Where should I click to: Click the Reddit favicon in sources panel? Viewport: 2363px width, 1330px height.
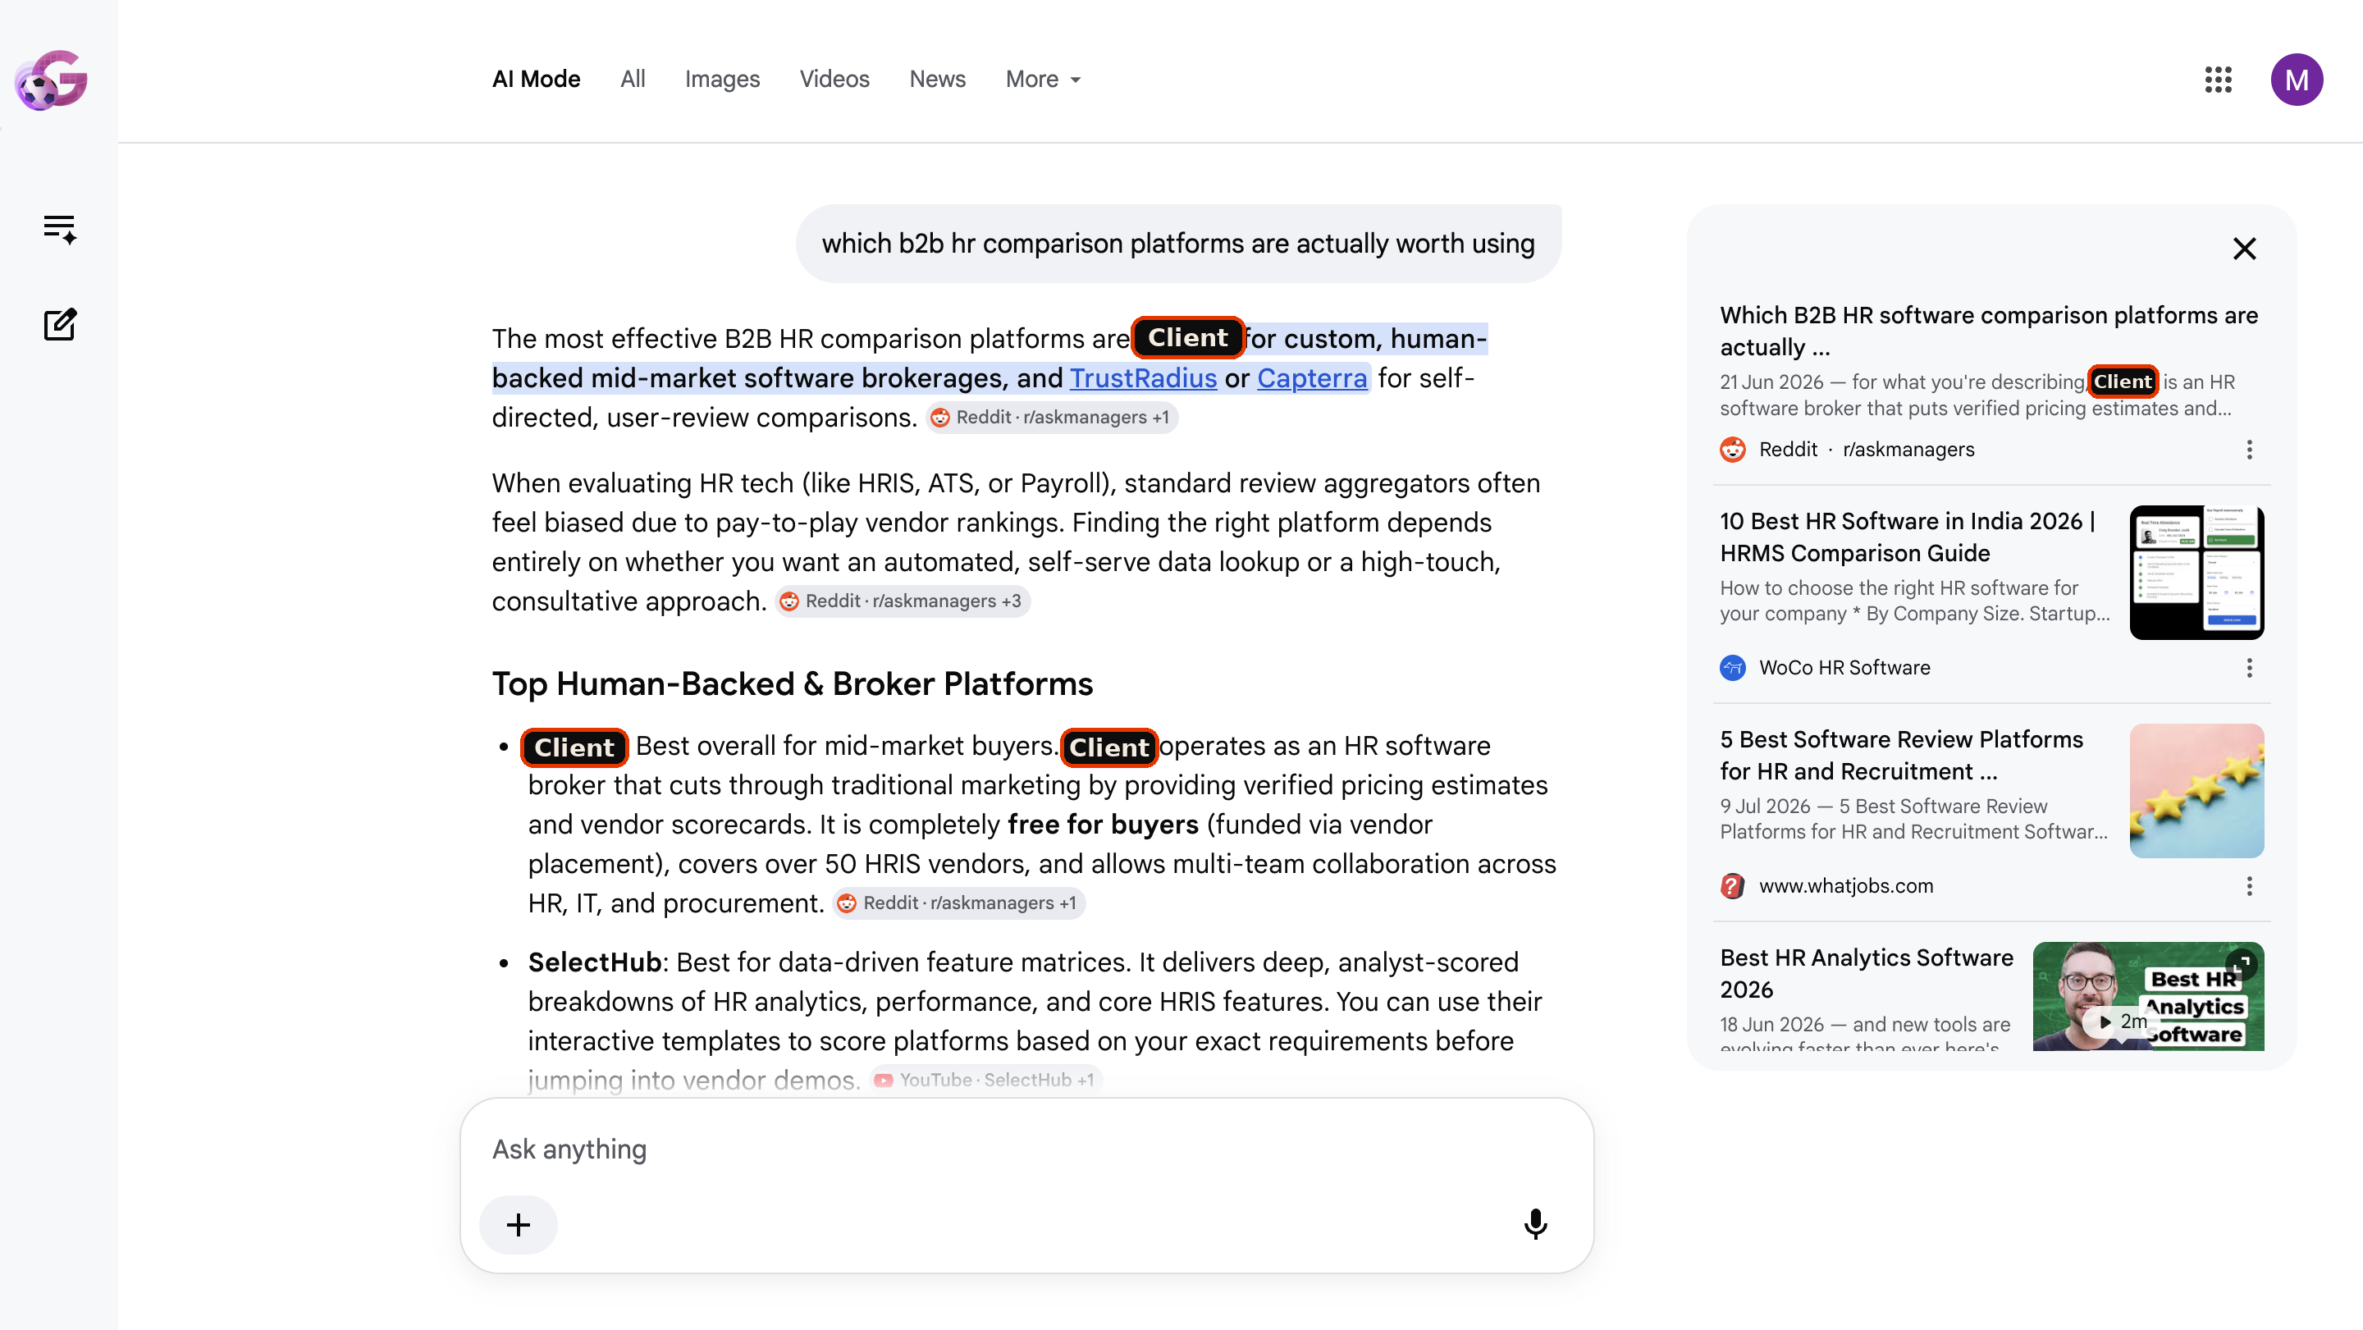click(1732, 450)
